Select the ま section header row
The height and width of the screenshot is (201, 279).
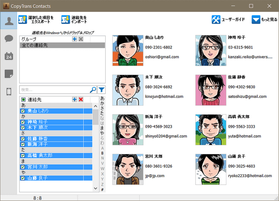[x=56, y=161]
